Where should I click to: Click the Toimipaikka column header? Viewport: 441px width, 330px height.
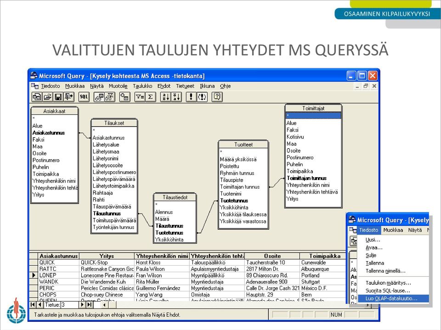[x=325, y=256]
